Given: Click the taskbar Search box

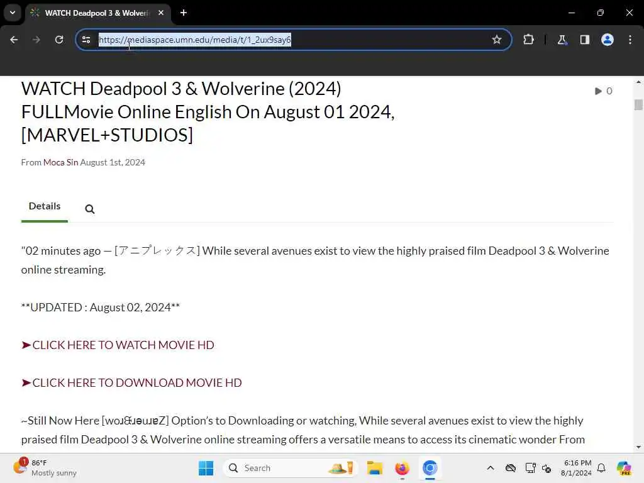Looking at the screenshot, I should (290, 468).
